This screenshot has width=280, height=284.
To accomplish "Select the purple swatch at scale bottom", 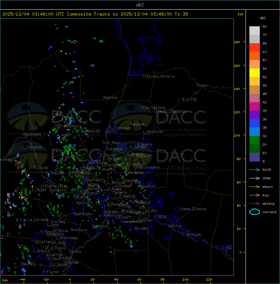I will (254, 157).
